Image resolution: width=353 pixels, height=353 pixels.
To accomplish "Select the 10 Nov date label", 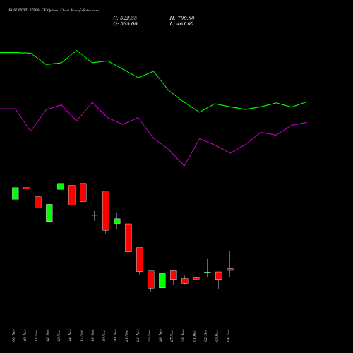I will [x=25, y=335].
